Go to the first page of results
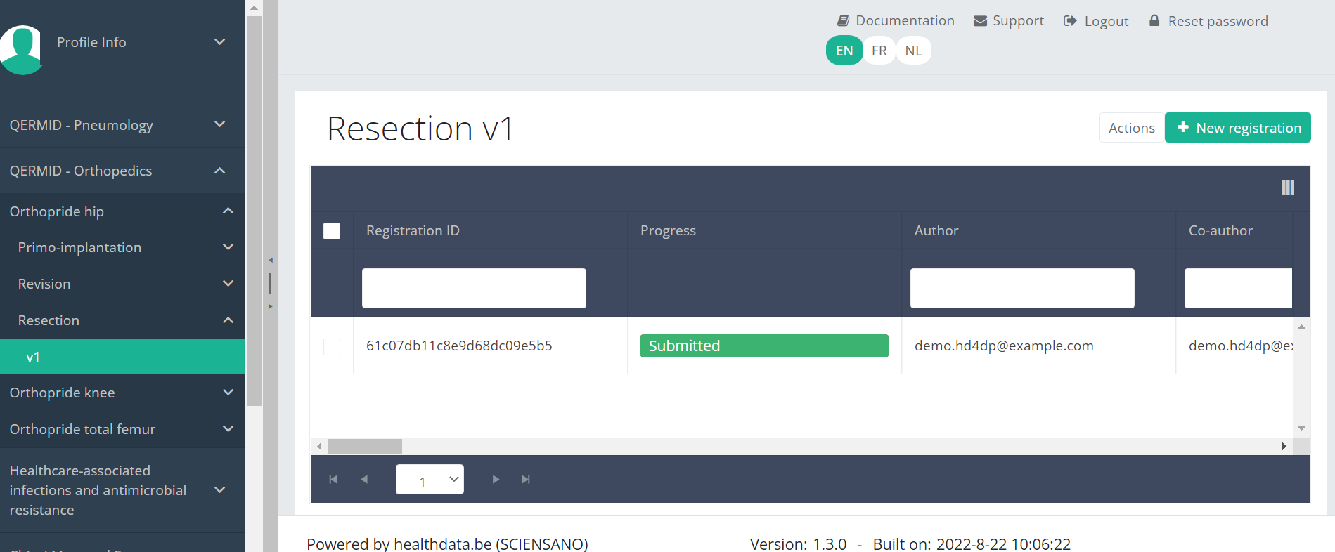 pos(333,480)
